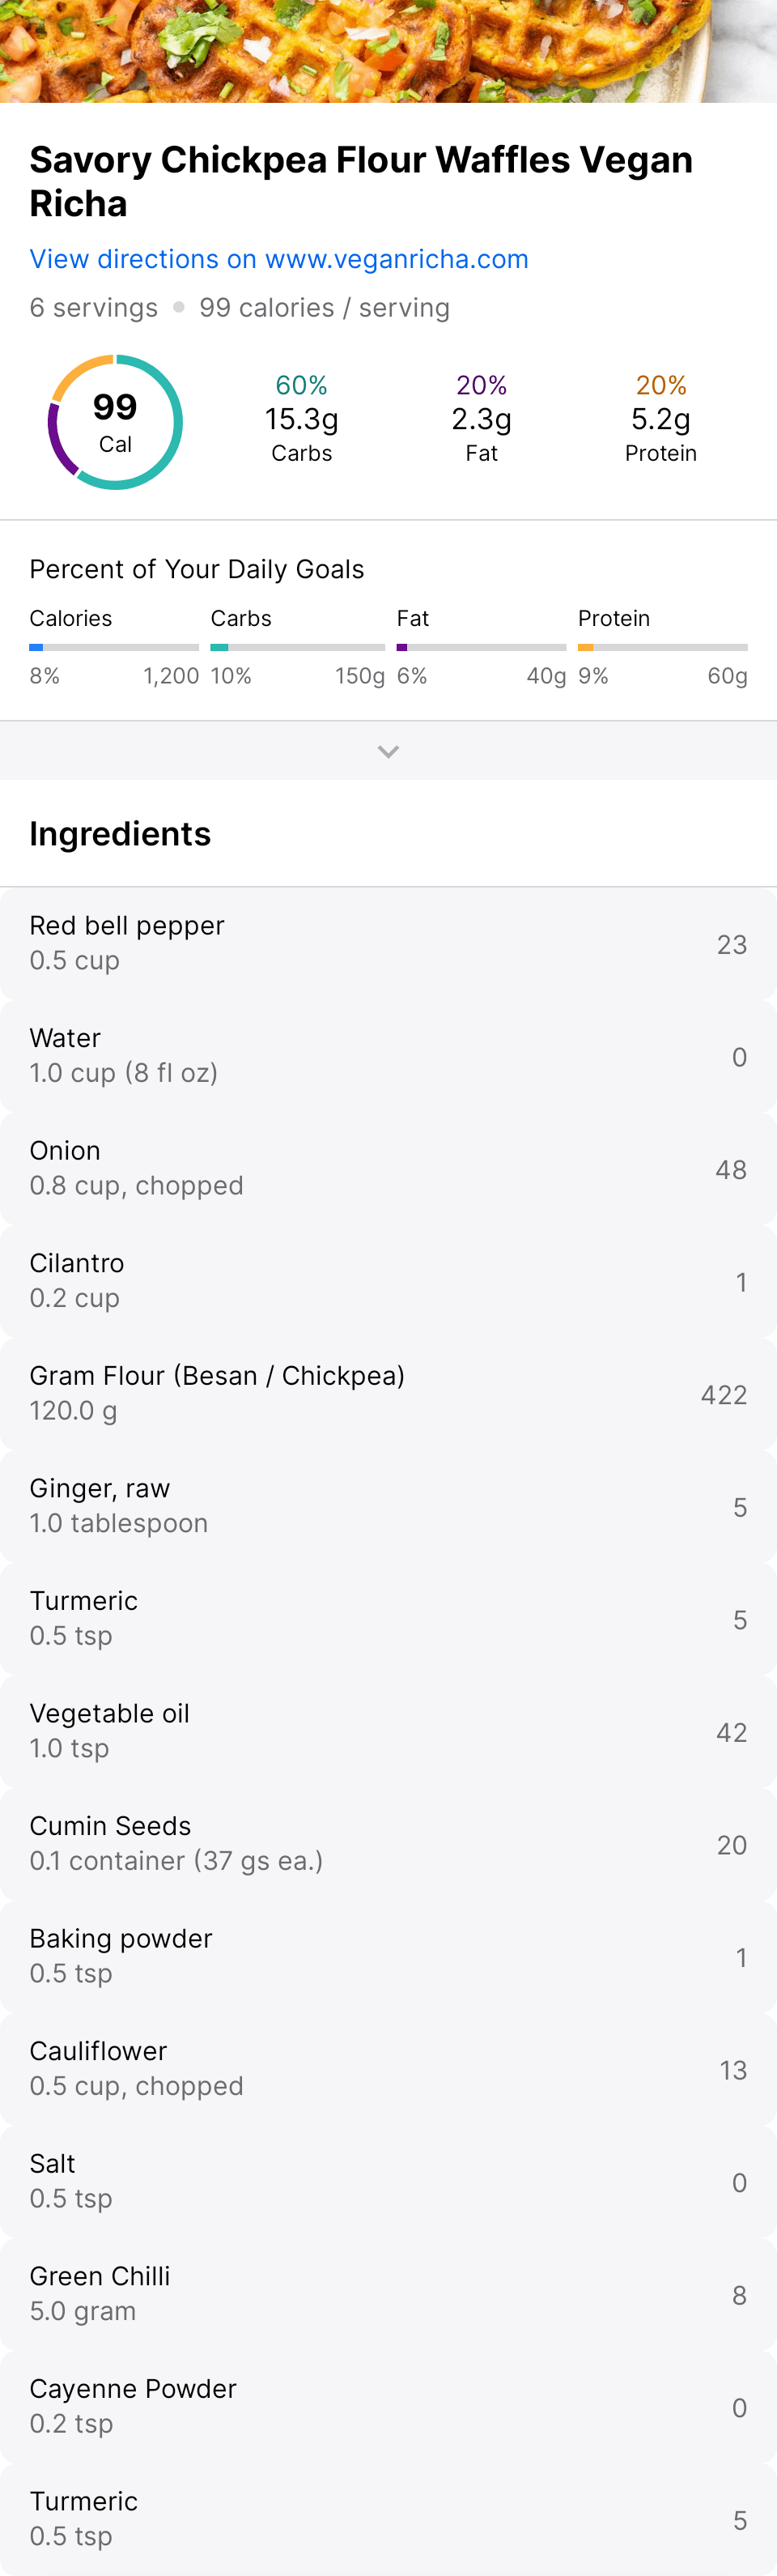This screenshot has height=2576, width=777.
Task: Tap the waffle recipe photo
Action: [388, 50]
